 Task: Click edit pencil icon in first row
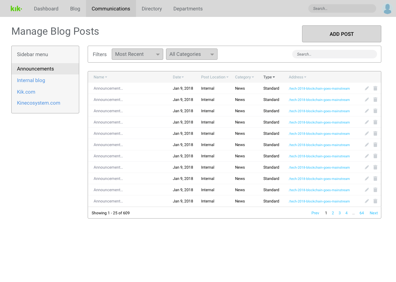(x=367, y=88)
